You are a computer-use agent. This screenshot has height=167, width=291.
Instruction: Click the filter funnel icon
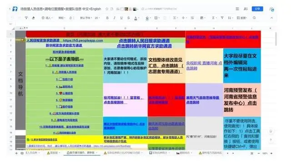(222, 18)
